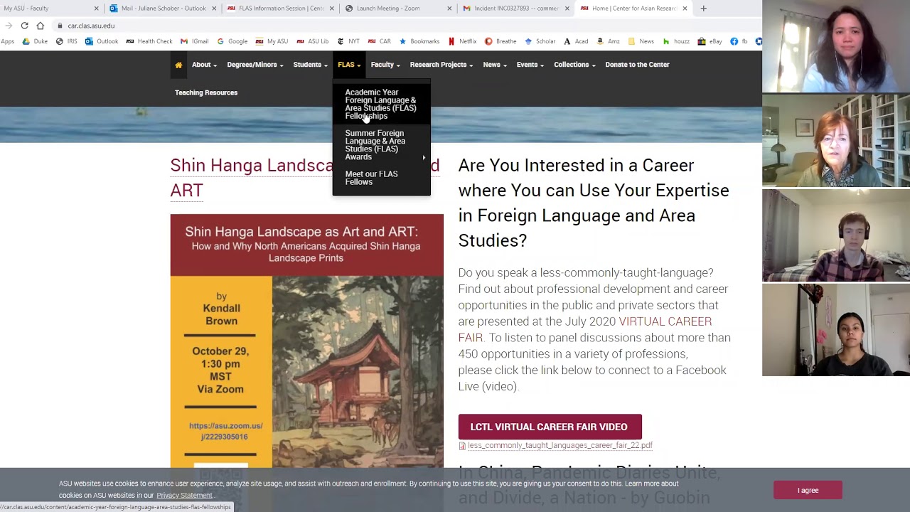910x512 pixels.
Task: Click the "Kendall Brown" poster text
Action: (x=221, y=314)
